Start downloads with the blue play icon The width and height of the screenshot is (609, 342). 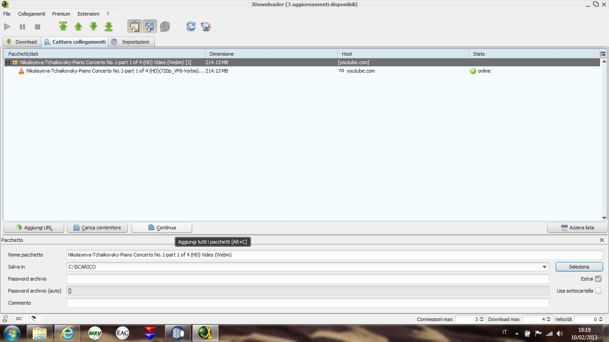coord(7,27)
